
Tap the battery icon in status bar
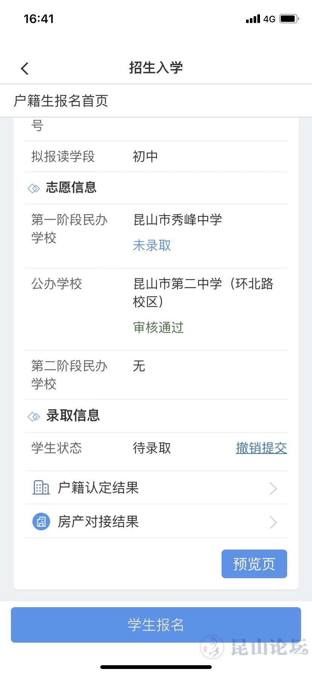click(289, 19)
